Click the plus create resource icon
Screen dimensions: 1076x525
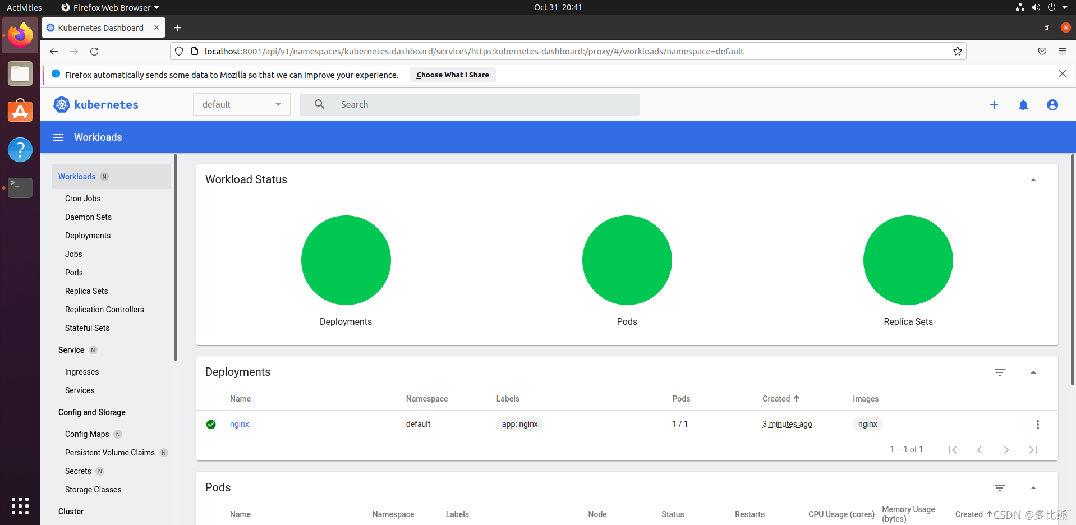[x=994, y=105]
